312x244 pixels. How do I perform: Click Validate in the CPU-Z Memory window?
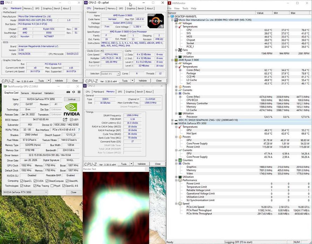pos(142,164)
